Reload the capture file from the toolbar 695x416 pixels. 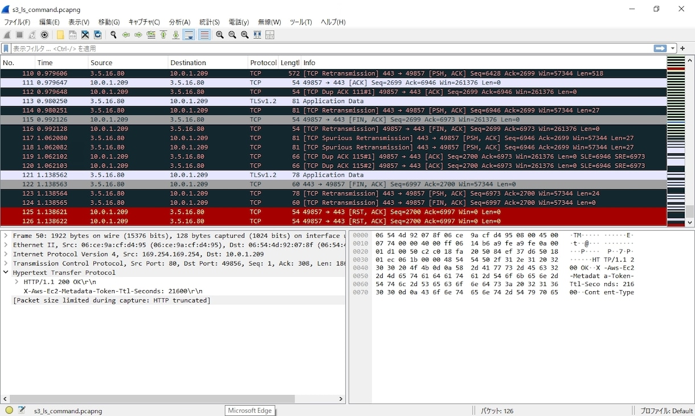tap(98, 35)
